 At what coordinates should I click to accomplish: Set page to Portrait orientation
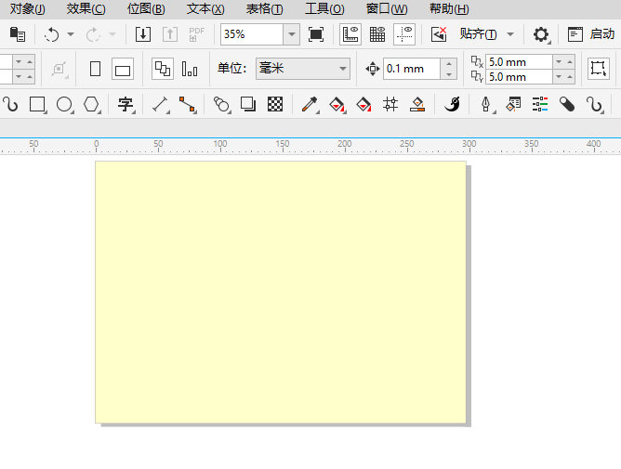[x=95, y=70]
